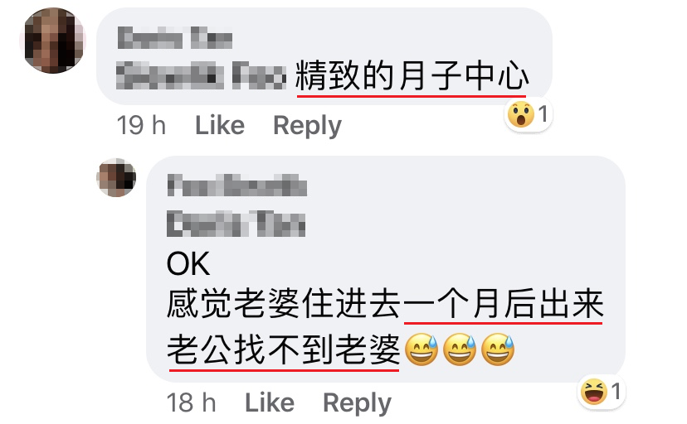Like the comment posted 19 h ago
The image size is (687, 424).
220,125
